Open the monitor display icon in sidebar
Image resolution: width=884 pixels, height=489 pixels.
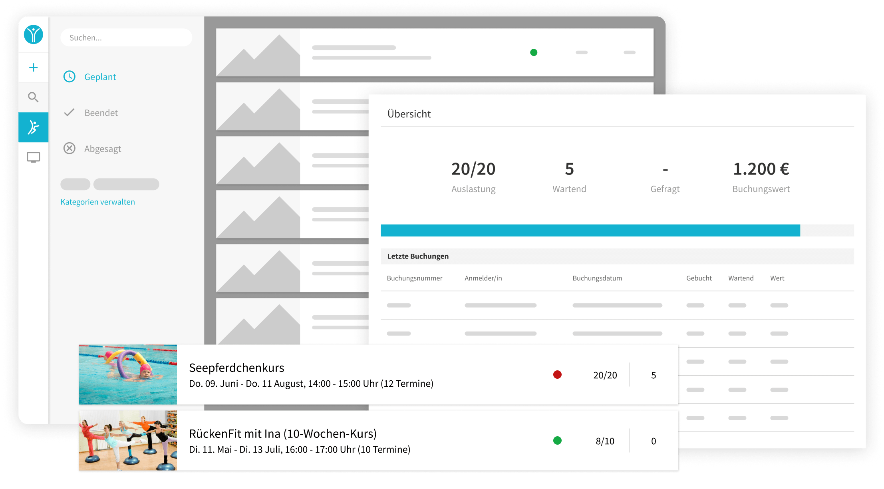tap(34, 157)
